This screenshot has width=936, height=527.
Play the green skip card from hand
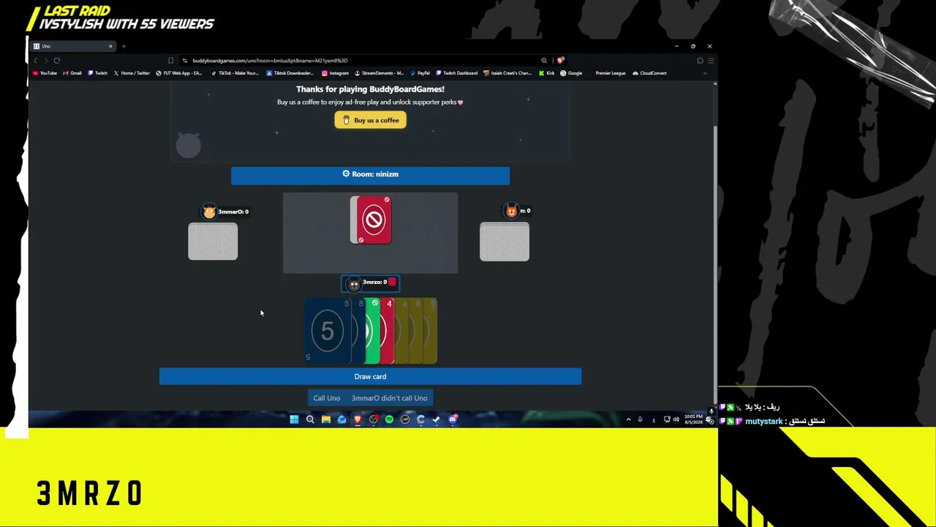click(373, 331)
